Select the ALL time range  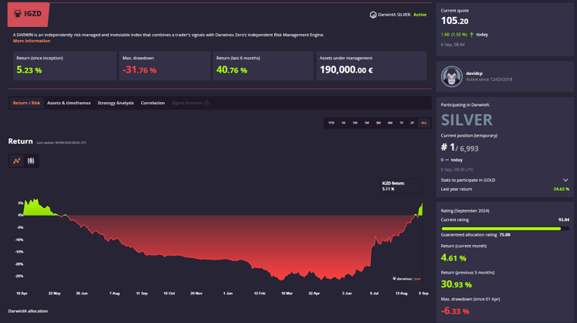[423, 123]
